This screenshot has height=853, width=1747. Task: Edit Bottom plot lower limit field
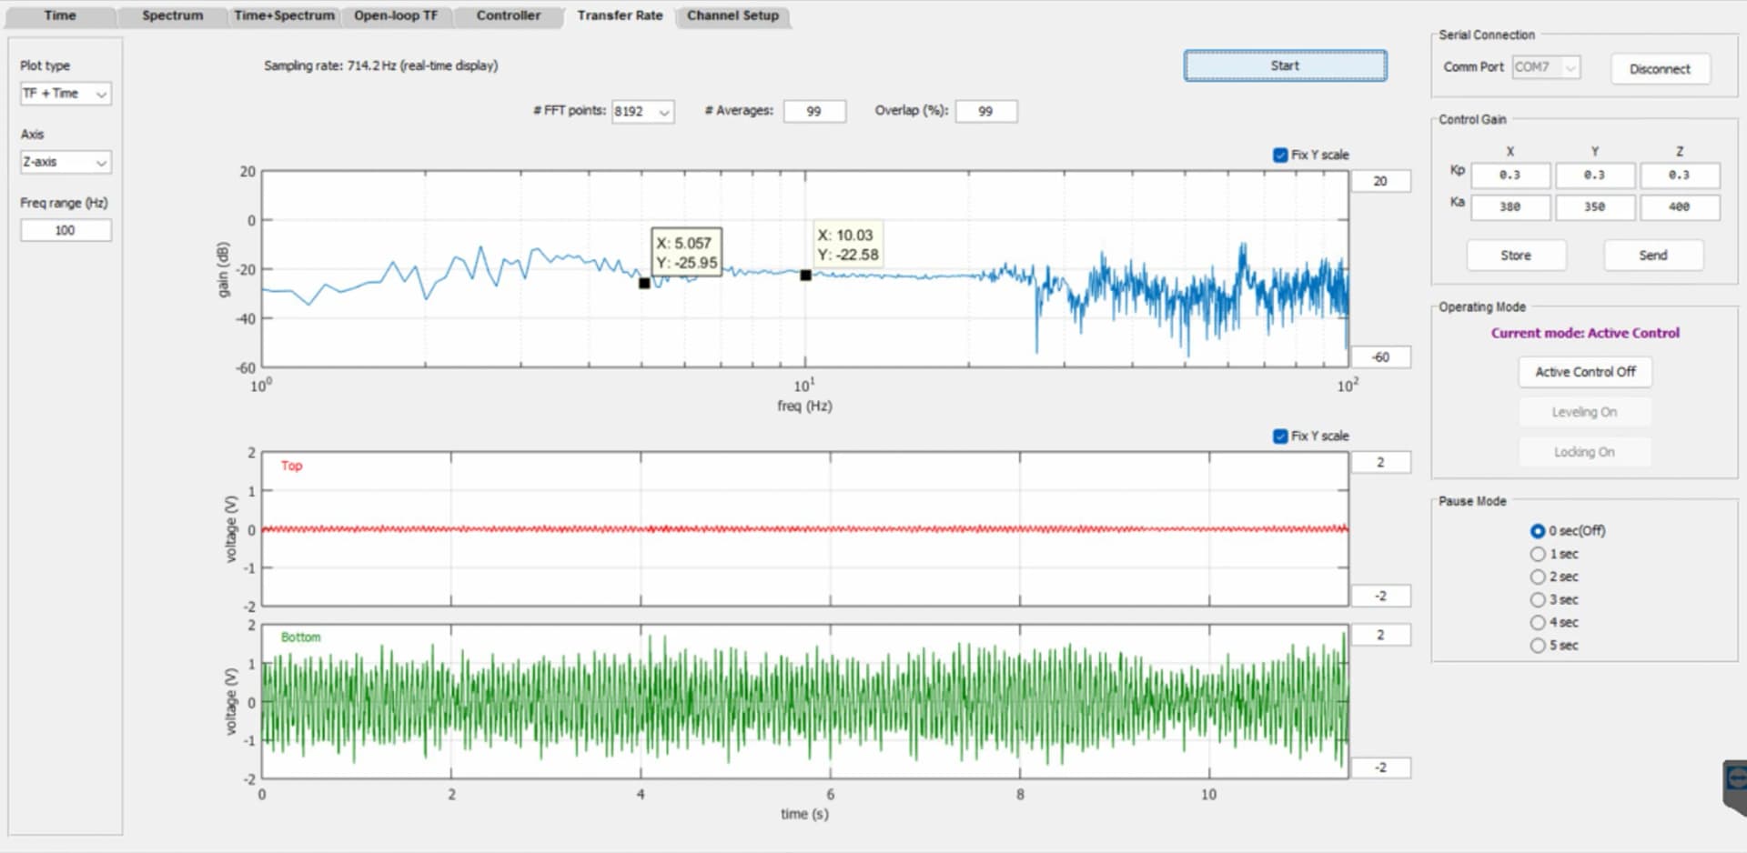(x=1380, y=768)
